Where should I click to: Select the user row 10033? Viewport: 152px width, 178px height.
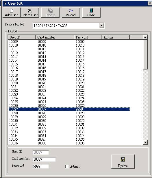(69, 132)
